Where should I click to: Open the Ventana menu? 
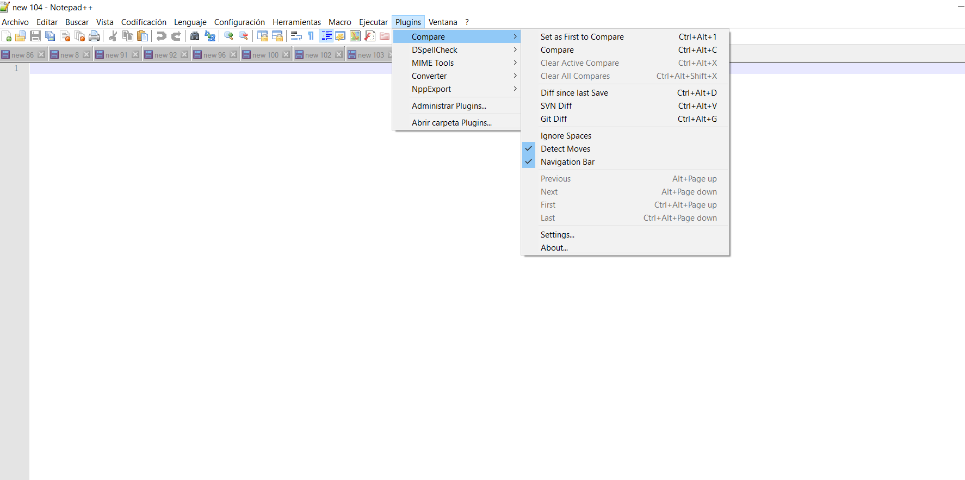pyautogui.click(x=443, y=22)
